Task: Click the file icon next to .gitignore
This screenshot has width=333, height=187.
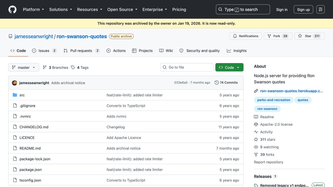Action: pyautogui.click(x=15, y=106)
